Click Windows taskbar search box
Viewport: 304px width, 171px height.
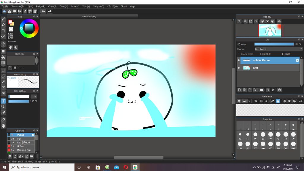point(42,167)
